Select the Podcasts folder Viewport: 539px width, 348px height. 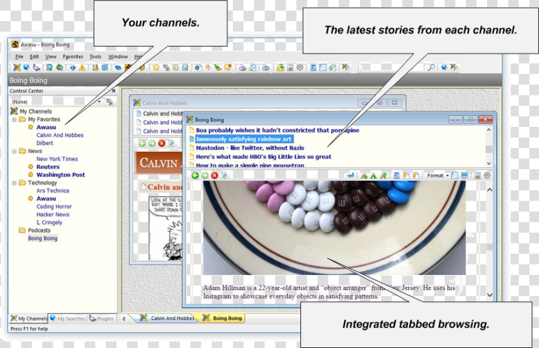(x=39, y=230)
